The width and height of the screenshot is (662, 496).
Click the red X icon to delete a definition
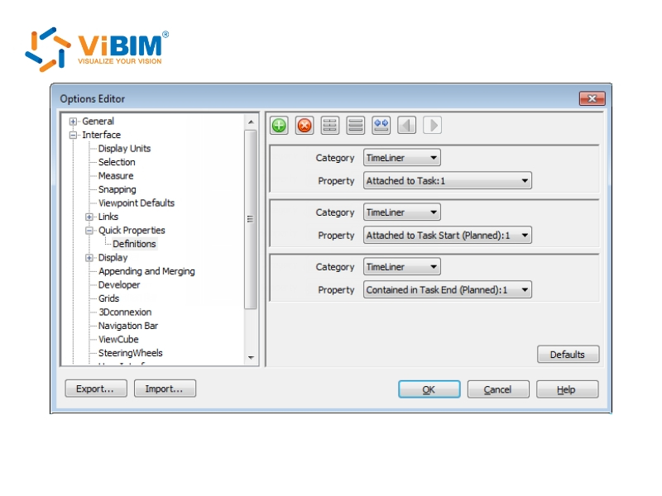tap(305, 125)
